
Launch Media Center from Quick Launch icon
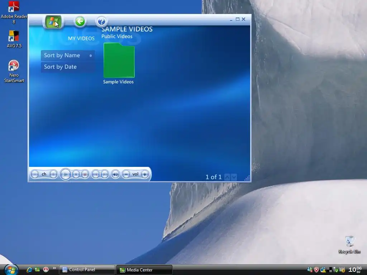point(37,270)
